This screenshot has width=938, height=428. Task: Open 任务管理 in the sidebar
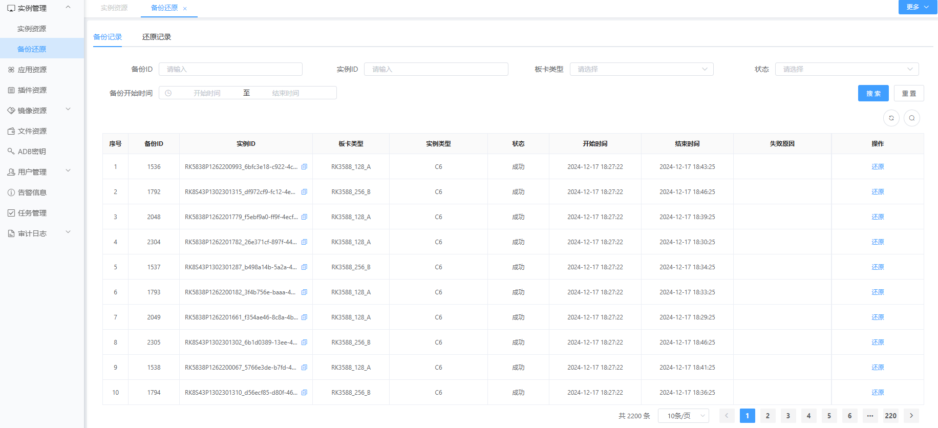pos(42,213)
